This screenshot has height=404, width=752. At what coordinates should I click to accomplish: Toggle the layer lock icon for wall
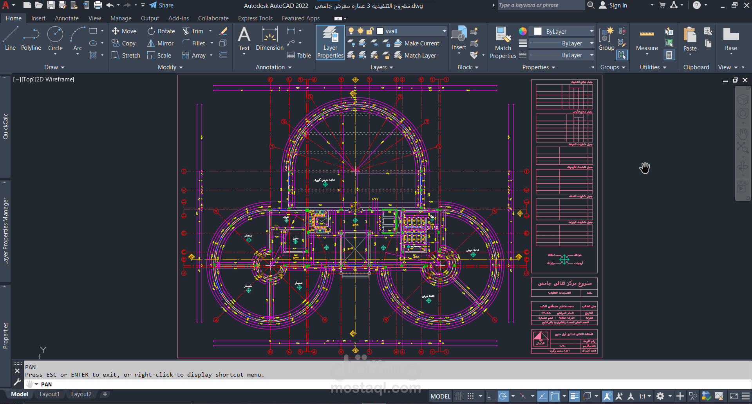coord(370,31)
